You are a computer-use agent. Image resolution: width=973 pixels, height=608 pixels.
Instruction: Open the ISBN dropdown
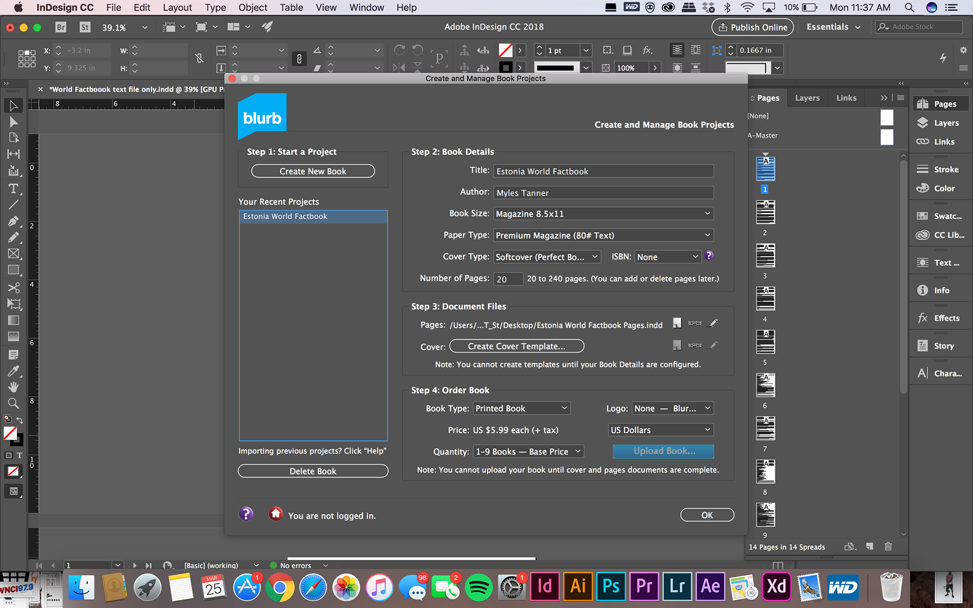click(668, 257)
